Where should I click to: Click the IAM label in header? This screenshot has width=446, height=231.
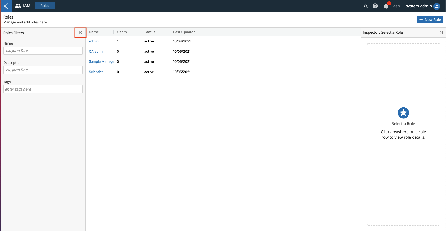click(x=27, y=6)
